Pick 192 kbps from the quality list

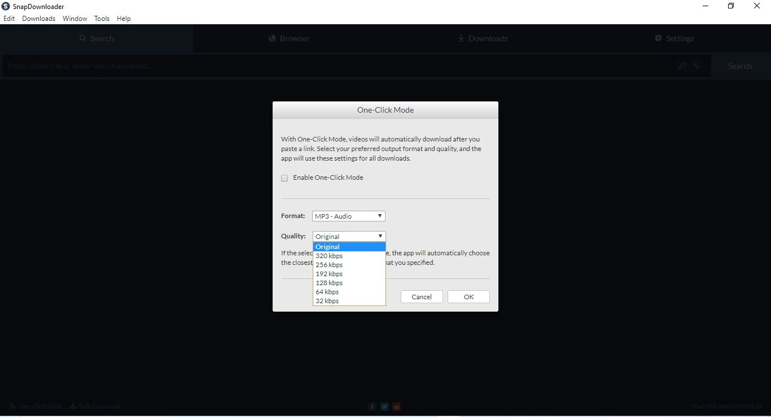pos(349,274)
